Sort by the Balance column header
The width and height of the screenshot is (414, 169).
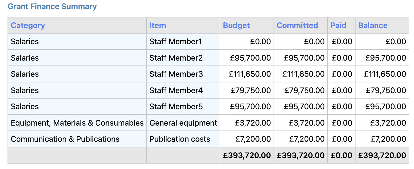(373, 25)
